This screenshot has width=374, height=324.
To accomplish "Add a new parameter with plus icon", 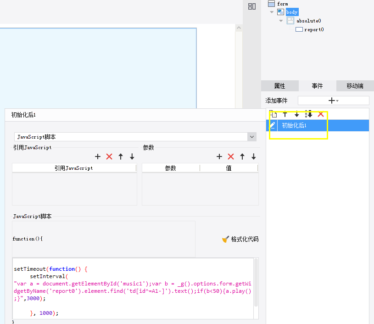I will [x=219, y=156].
